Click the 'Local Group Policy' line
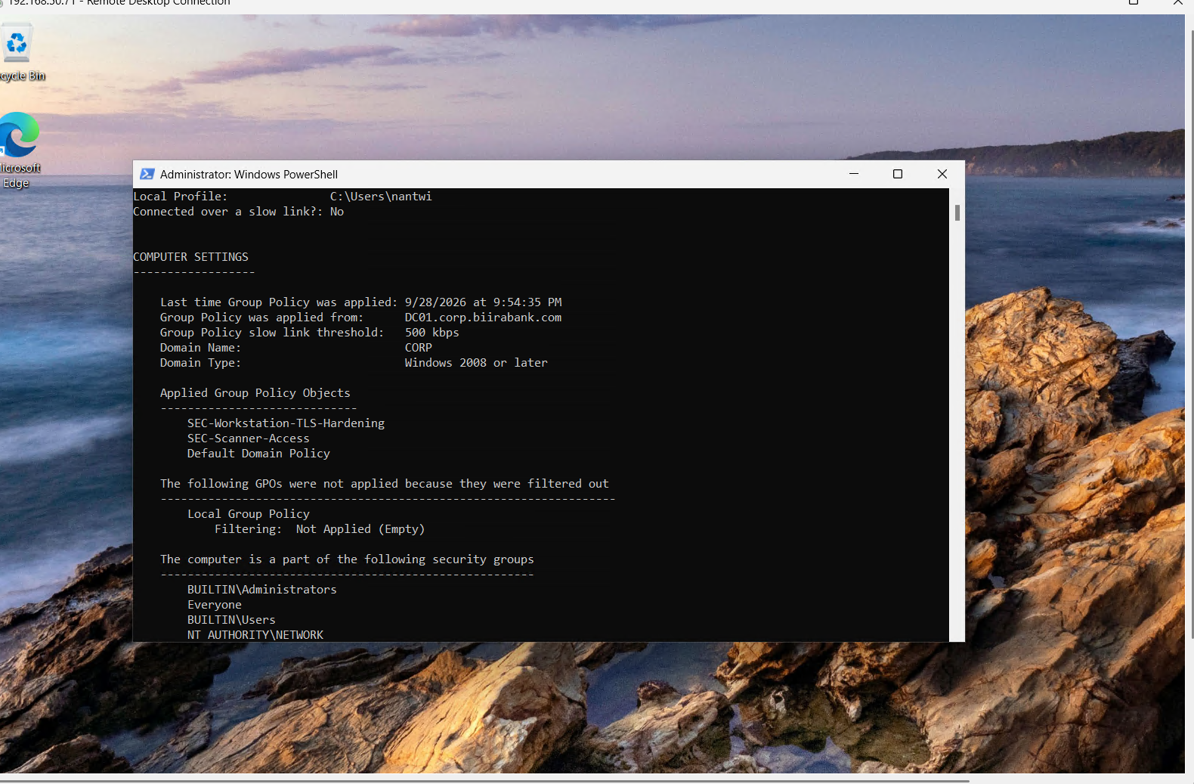Screen dimensions: 1194x784 click(x=248, y=514)
